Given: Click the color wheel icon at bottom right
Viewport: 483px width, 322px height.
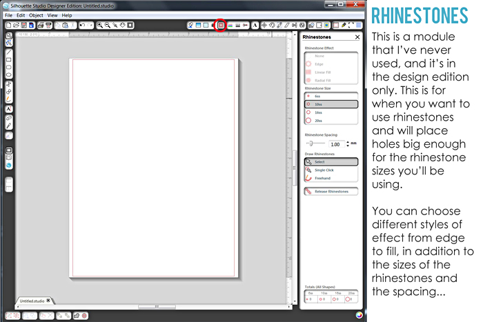Looking at the screenshot, I should [359, 315].
